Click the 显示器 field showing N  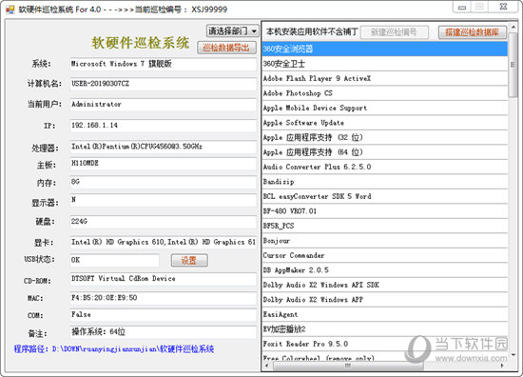click(x=164, y=200)
